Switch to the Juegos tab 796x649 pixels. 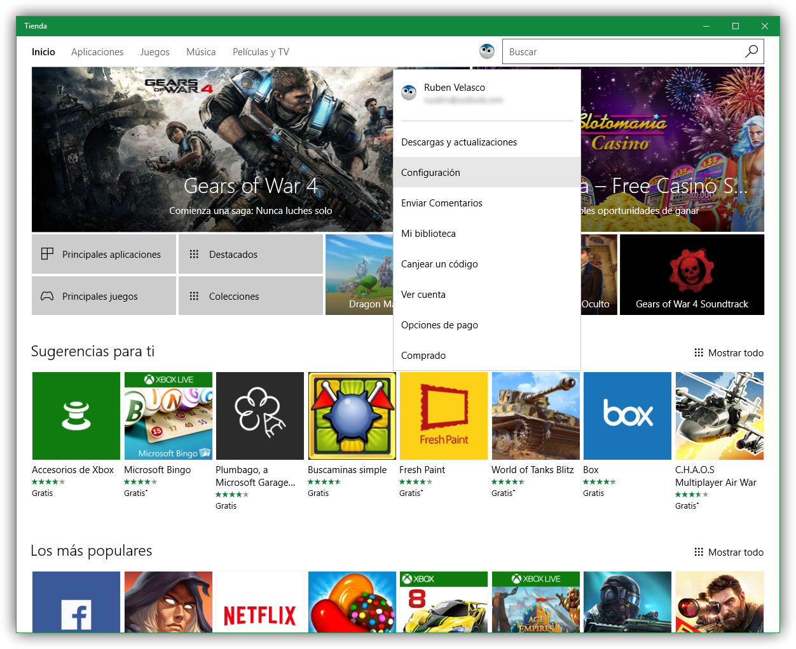pos(154,52)
